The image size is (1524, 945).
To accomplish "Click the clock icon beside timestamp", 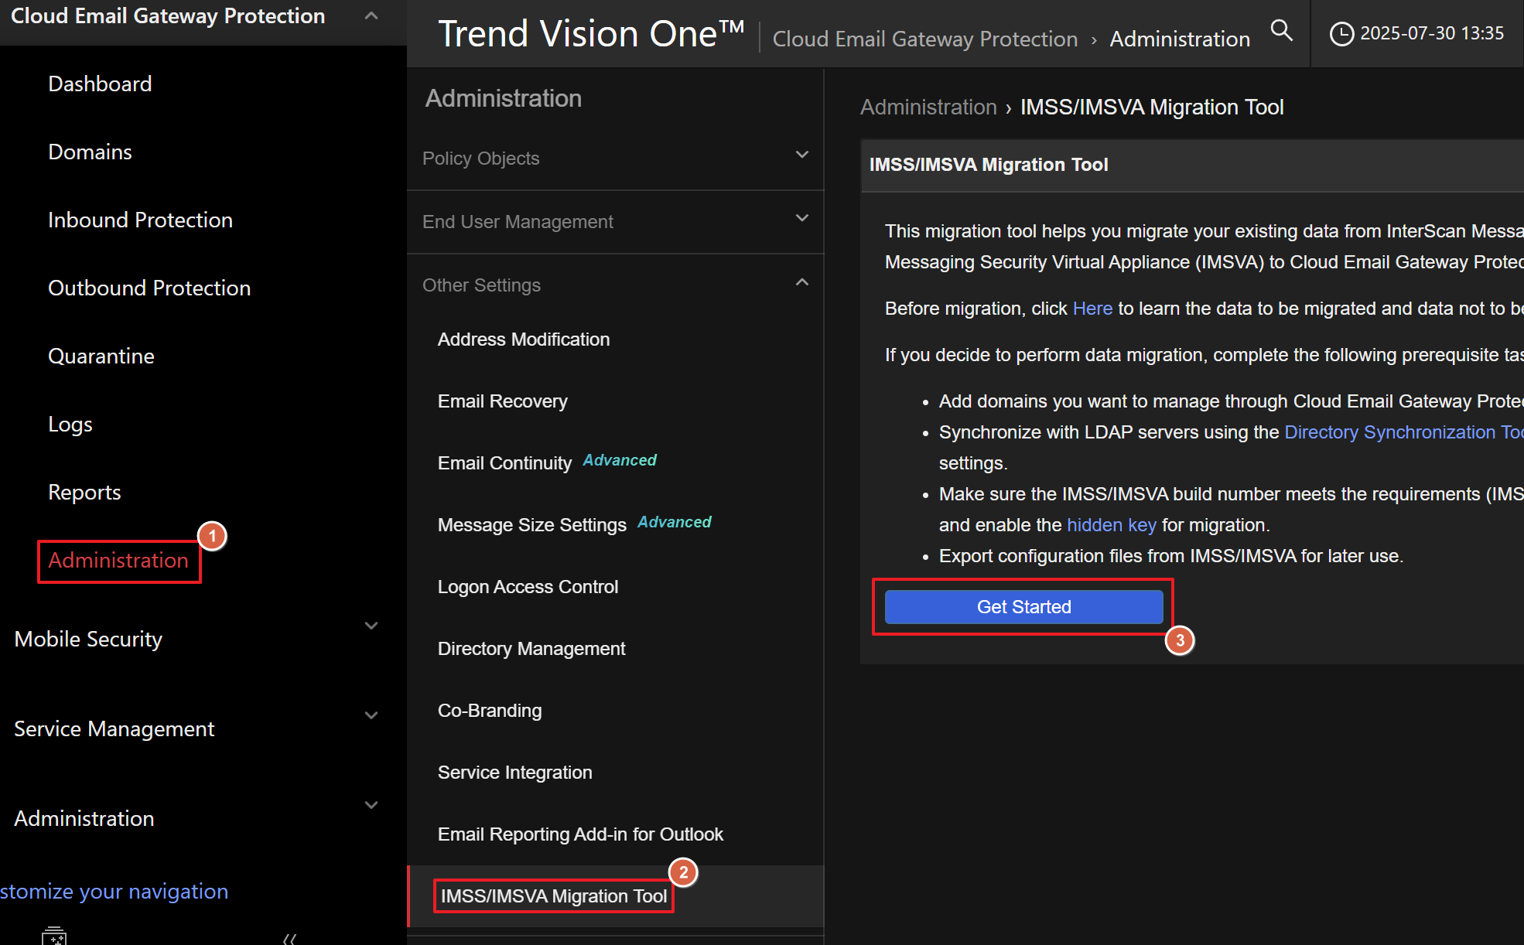I will click(x=1341, y=34).
